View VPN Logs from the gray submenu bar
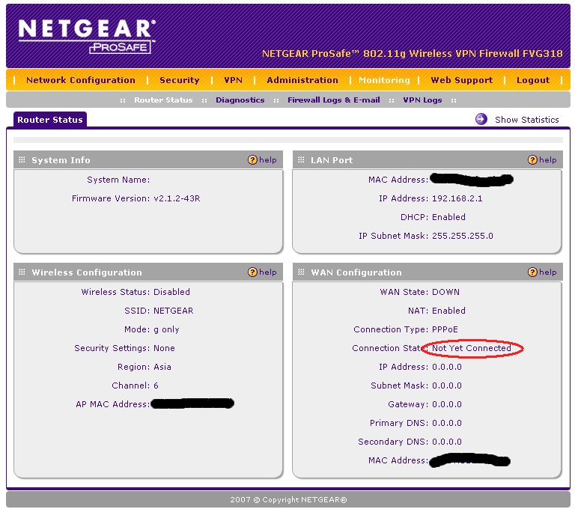The image size is (575, 512). [422, 100]
